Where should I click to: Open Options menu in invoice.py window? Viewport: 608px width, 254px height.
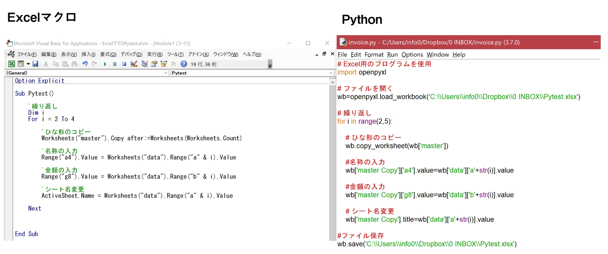click(x=412, y=55)
